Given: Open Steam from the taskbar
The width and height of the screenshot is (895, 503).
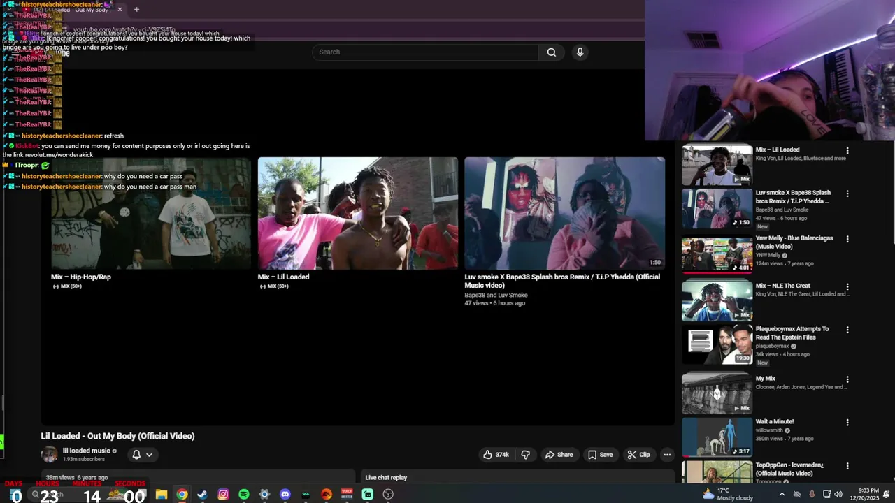Looking at the screenshot, I should [203, 495].
